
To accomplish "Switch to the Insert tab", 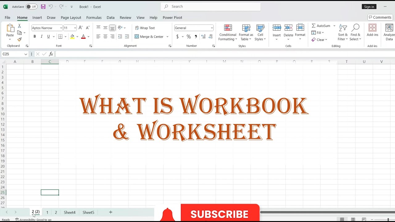I will 37,18.
